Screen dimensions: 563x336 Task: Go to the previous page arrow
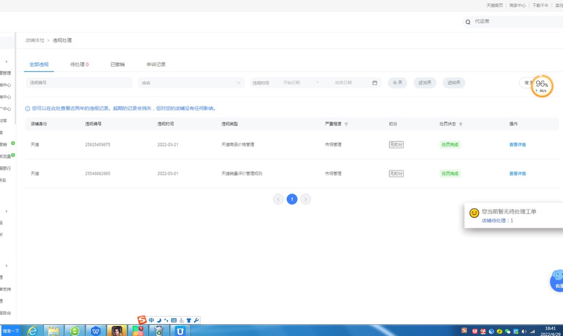coord(279,199)
